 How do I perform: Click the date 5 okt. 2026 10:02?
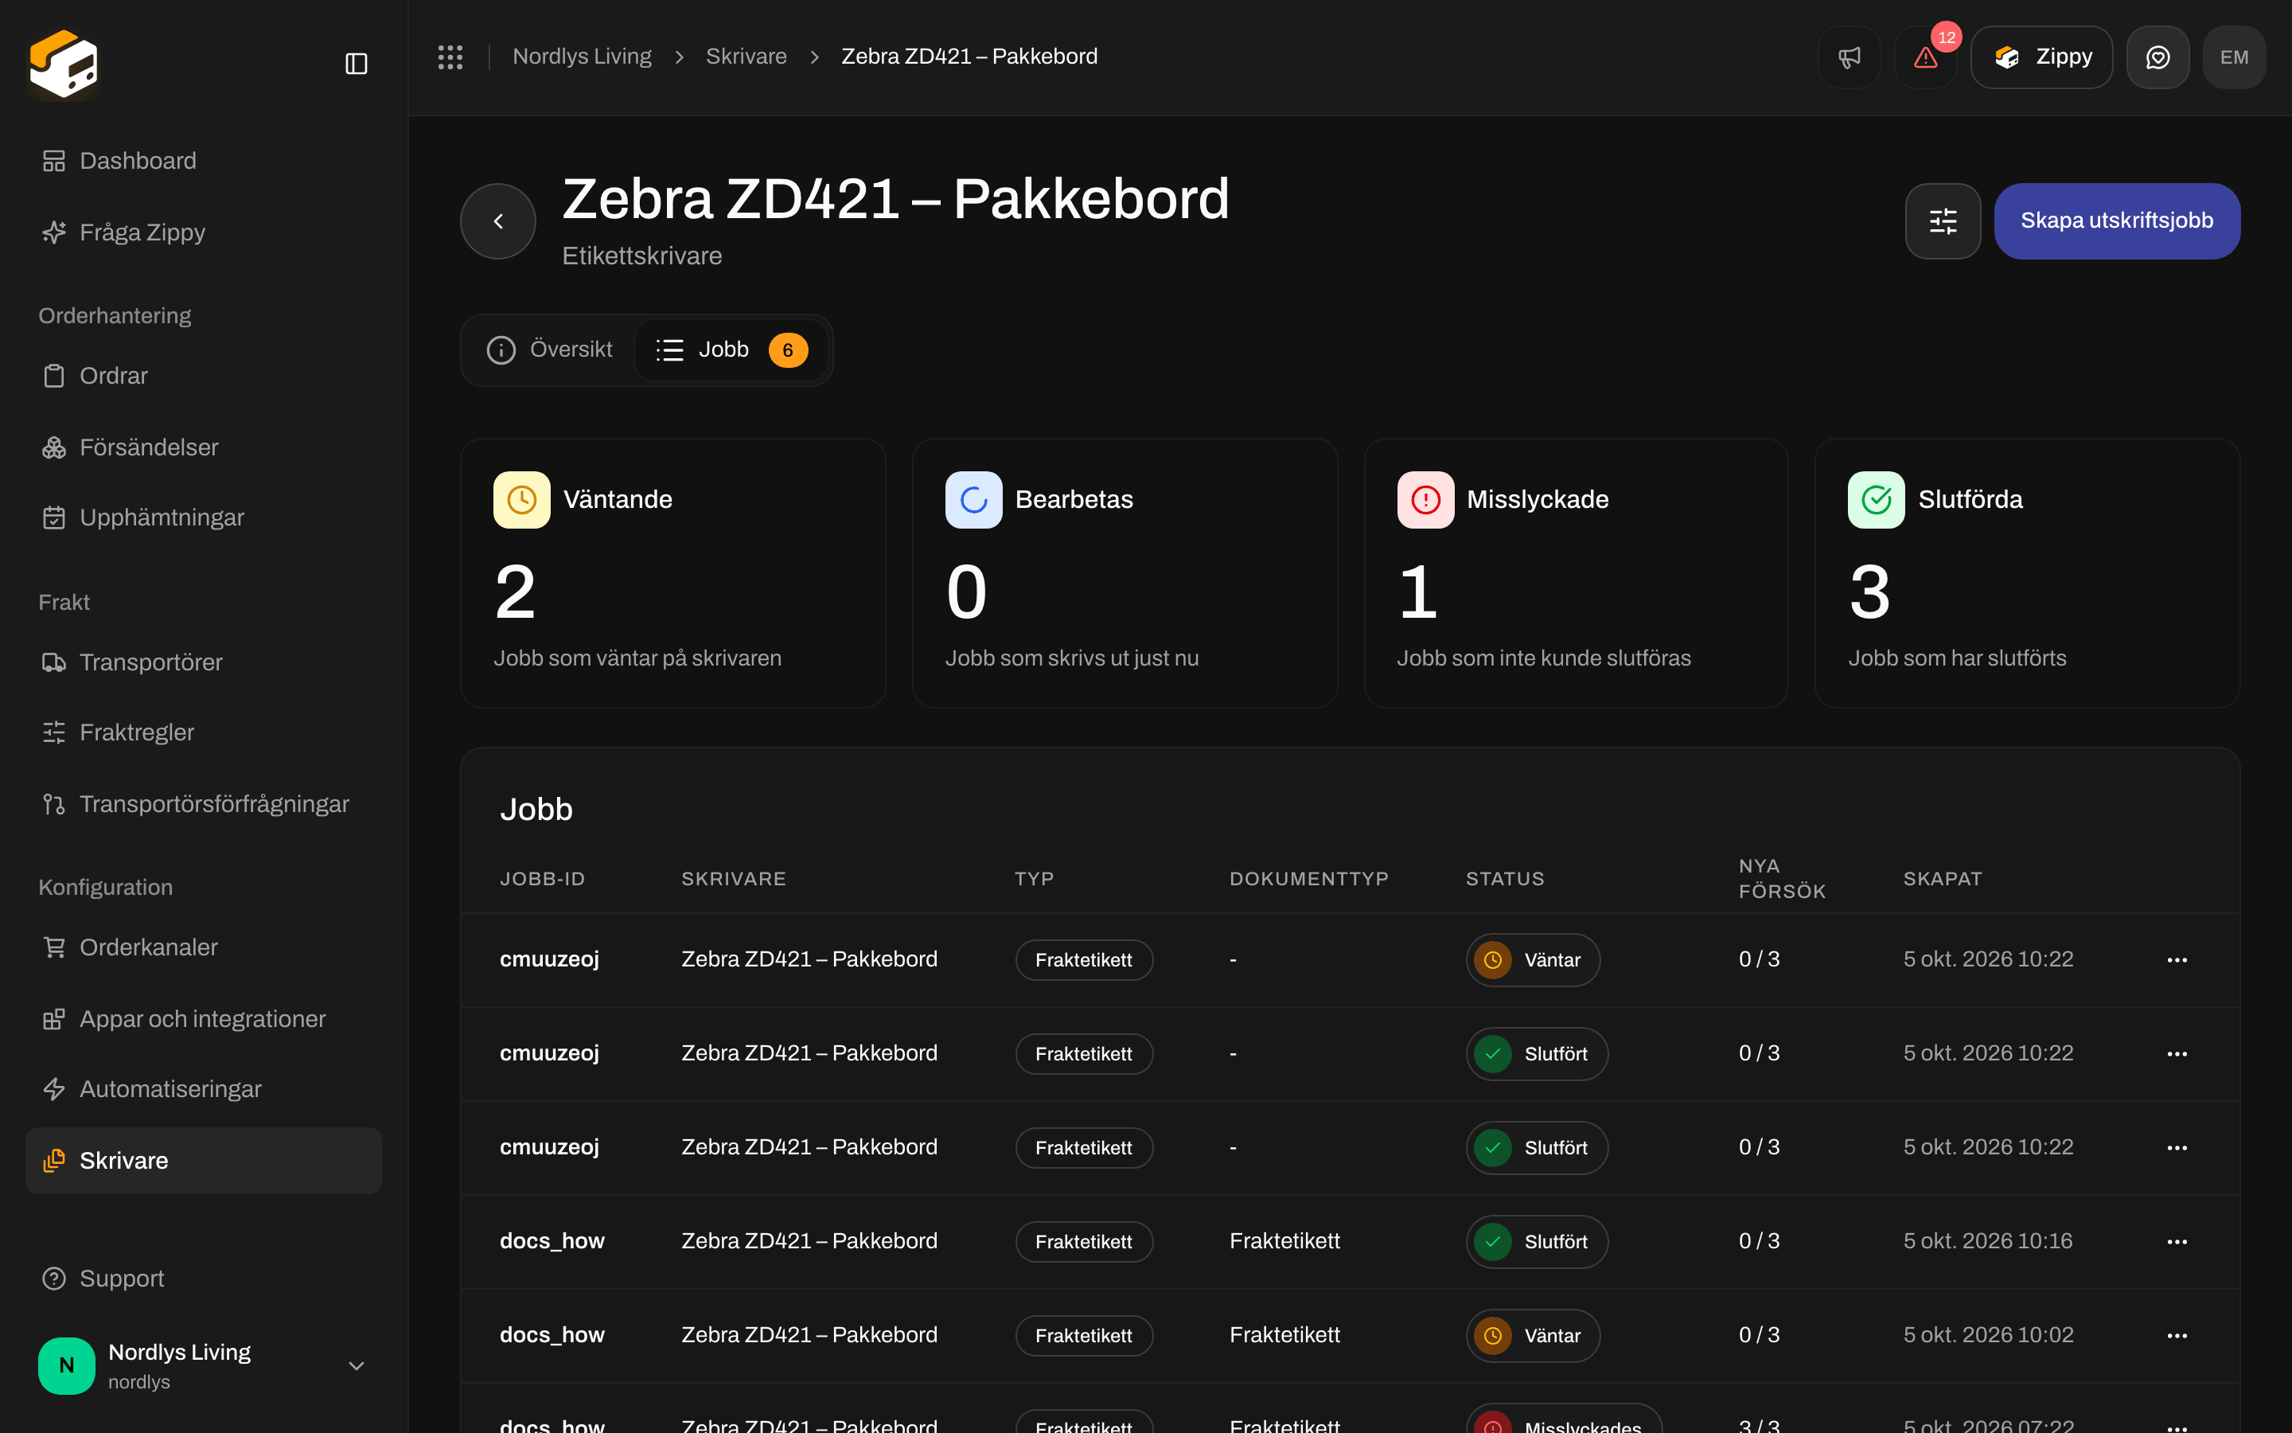pyautogui.click(x=1988, y=1334)
